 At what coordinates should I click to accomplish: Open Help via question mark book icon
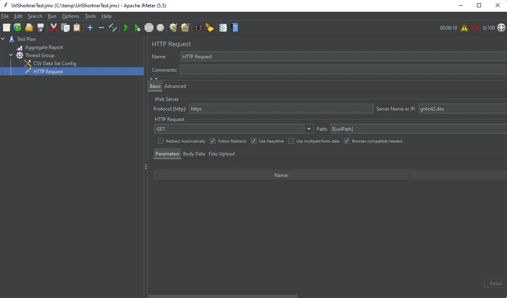tap(235, 28)
